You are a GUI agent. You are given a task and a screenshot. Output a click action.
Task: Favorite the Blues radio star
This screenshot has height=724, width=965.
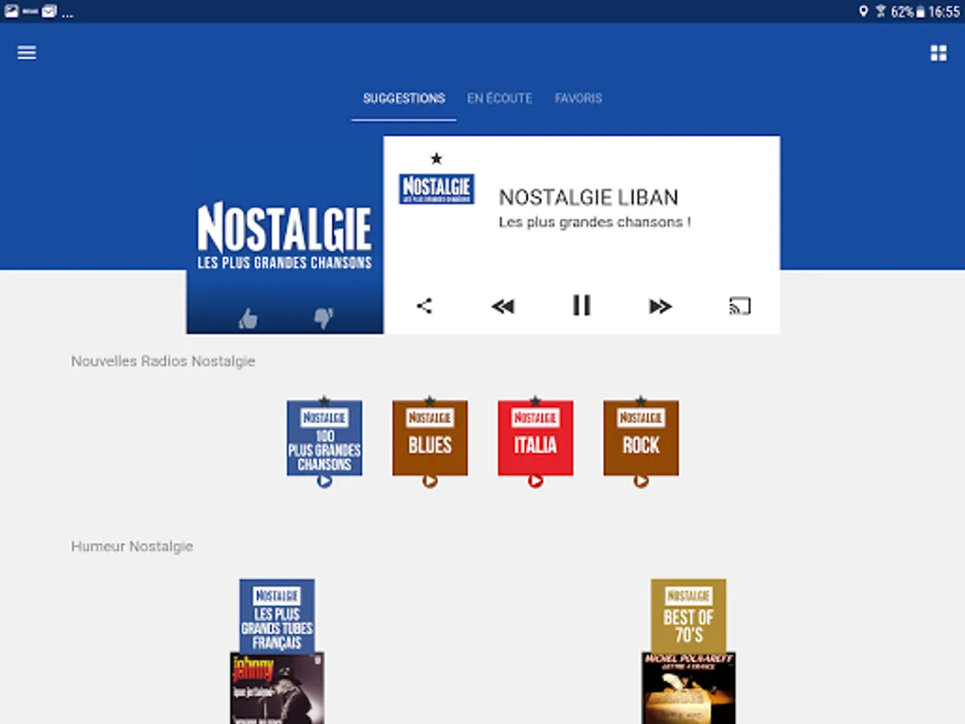pyautogui.click(x=429, y=401)
